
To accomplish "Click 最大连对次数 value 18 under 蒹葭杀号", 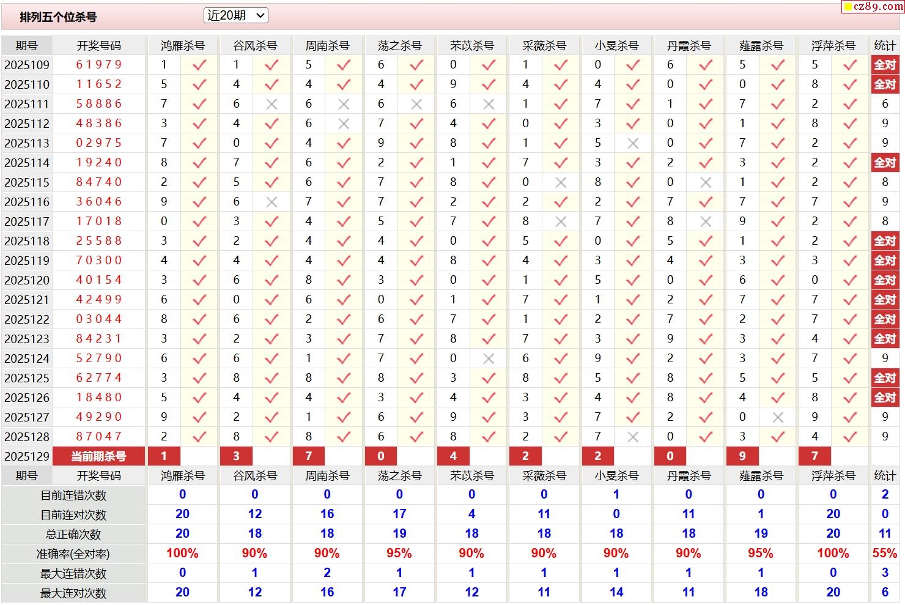I will [761, 593].
